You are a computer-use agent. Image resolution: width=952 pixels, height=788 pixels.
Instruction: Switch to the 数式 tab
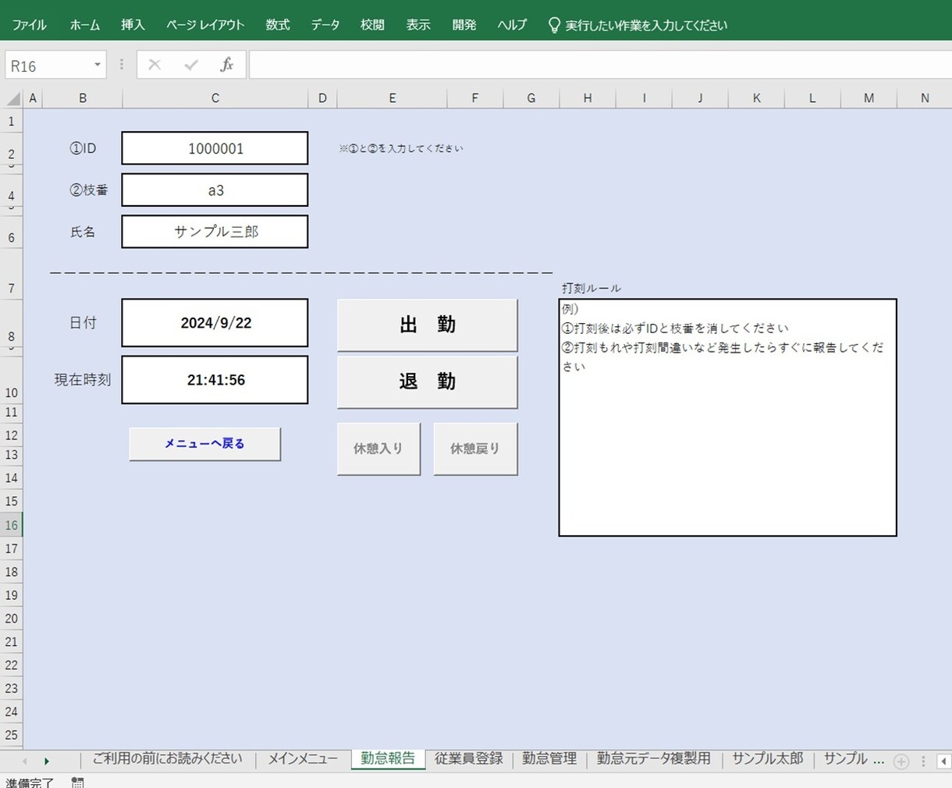point(277,25)
